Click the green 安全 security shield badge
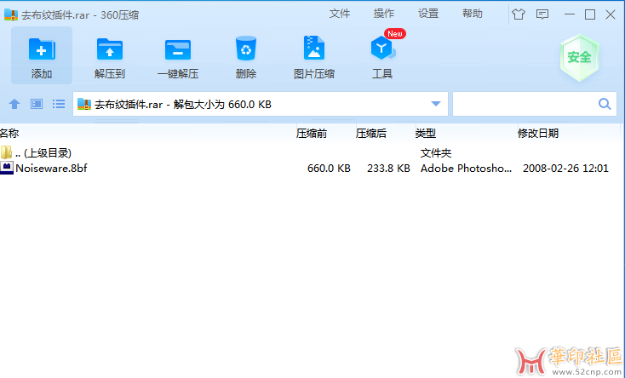625x378 pixels. (579, 57)
